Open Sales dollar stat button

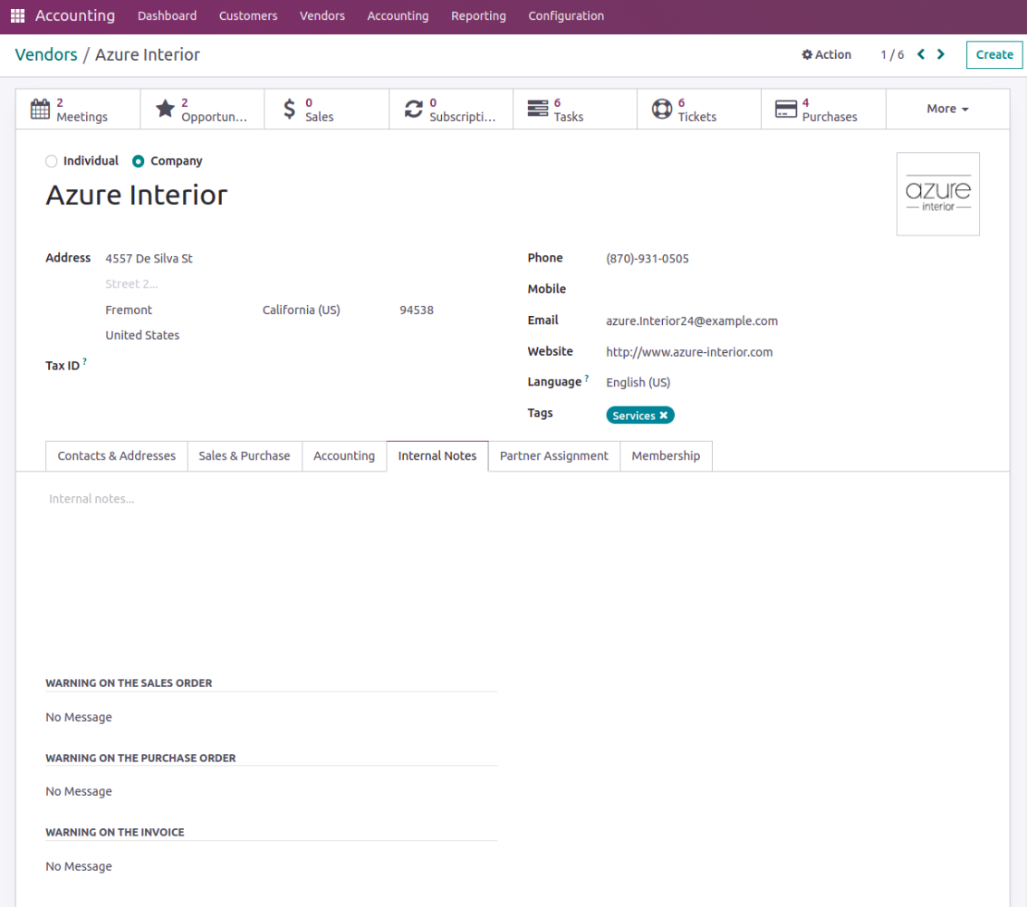(x=327, y=110)
